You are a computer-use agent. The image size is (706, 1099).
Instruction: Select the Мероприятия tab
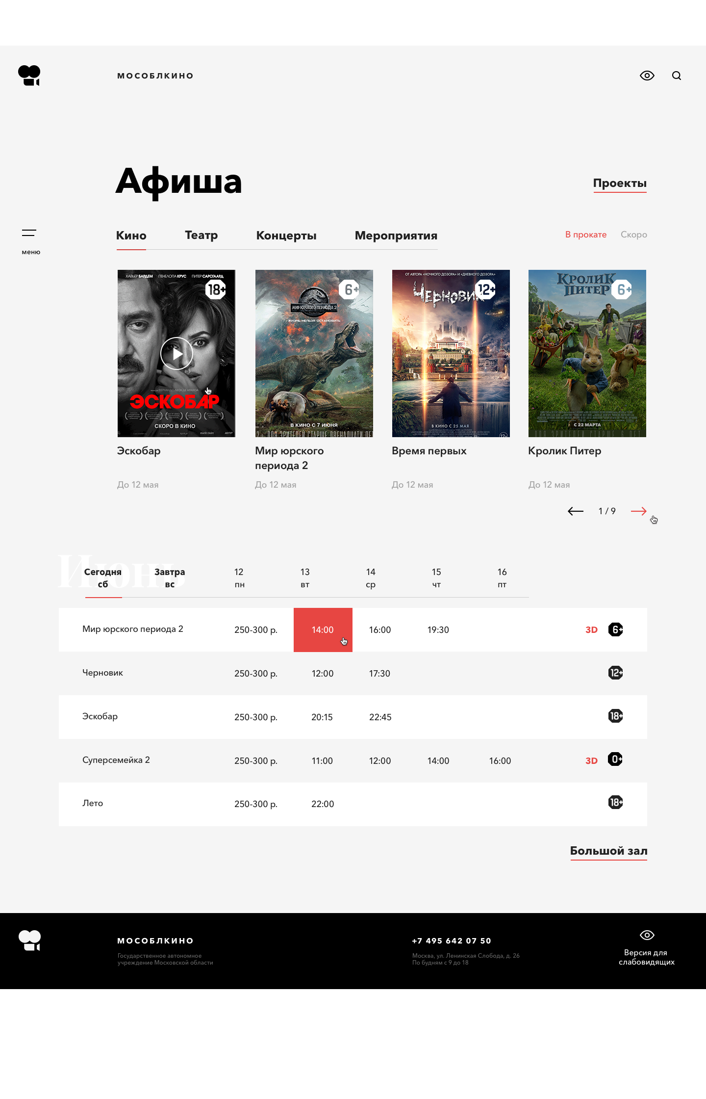tap(396, 235)
